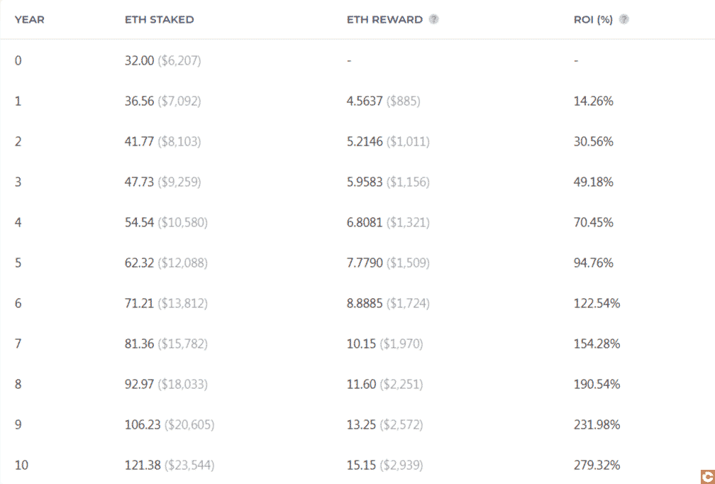Select the 70.45% ROI cell

(593, 222)
